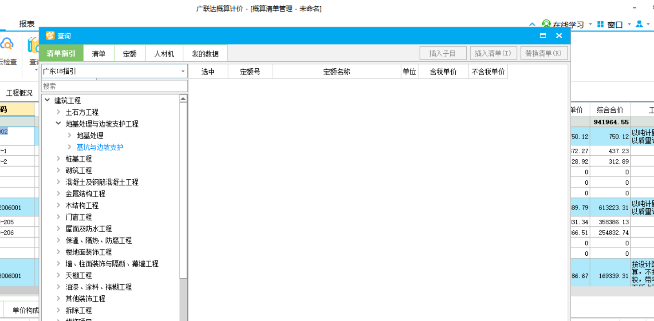Image resolution: width=654 pixels, height=321 pixels.
Task: Collapse the 建筑工程 tree node
Action: click(x=47, y=100)
